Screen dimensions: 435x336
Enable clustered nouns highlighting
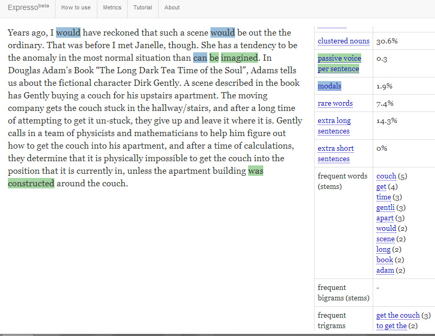tap(343, 41)
